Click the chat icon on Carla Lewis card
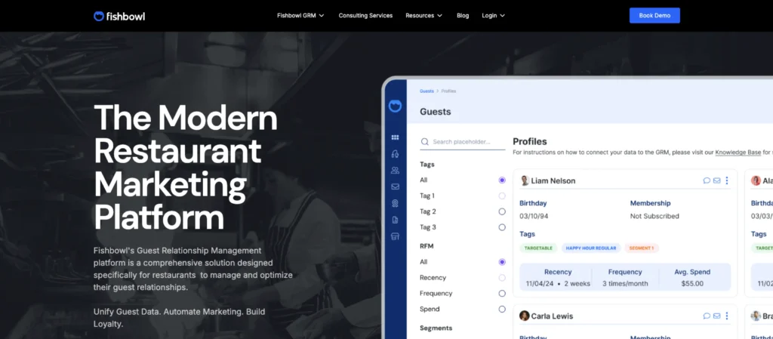The width and height of the screenshot is (773, 339). click(707, 316)
